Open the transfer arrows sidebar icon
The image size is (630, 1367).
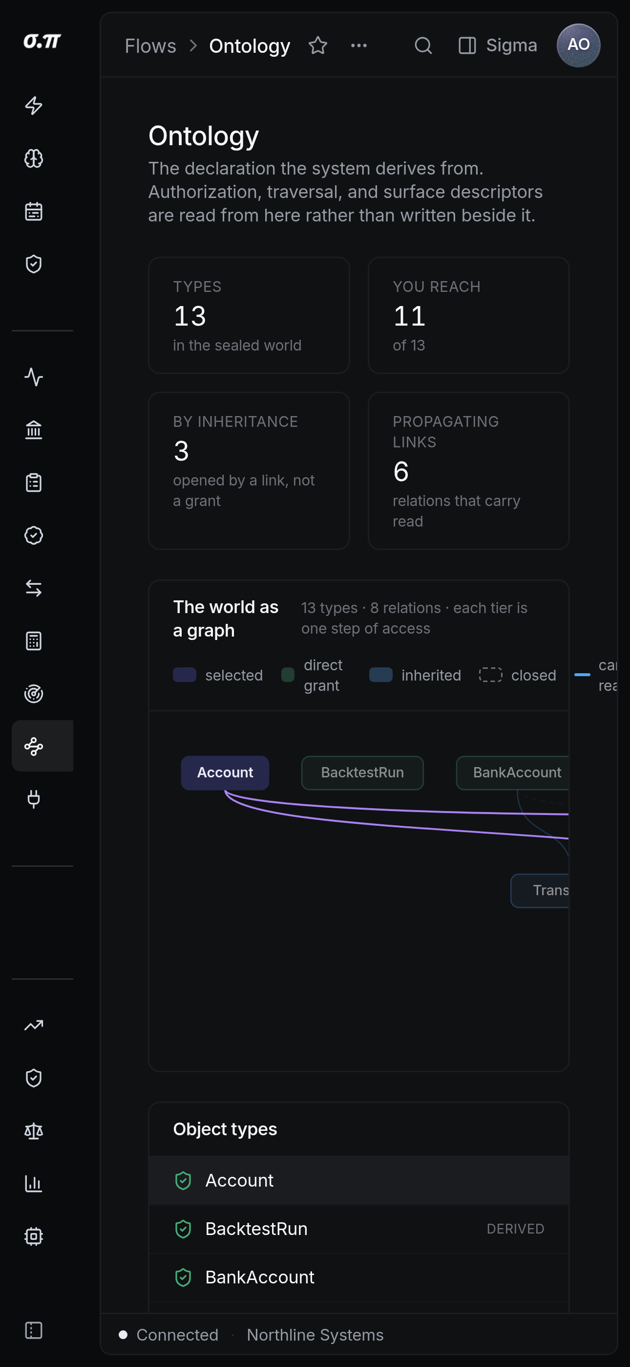tap(34, 588)
